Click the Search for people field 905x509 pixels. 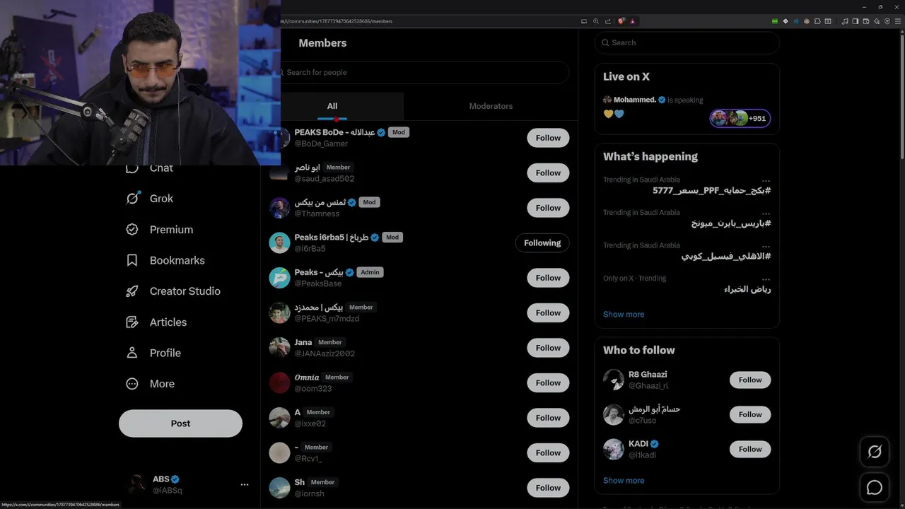[x=424, y=72]
